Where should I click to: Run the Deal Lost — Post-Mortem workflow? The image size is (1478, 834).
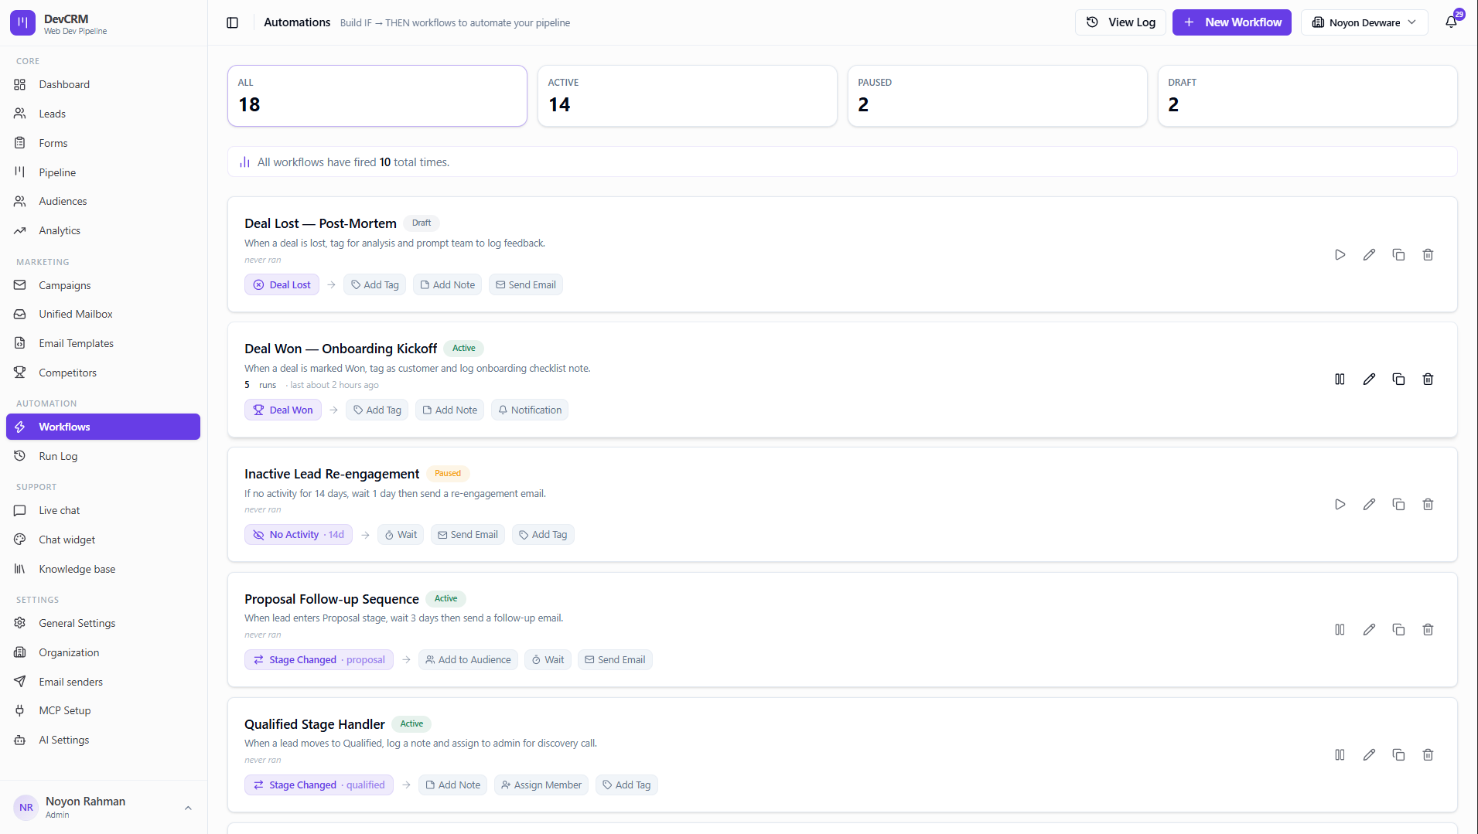coord(1340,254)
